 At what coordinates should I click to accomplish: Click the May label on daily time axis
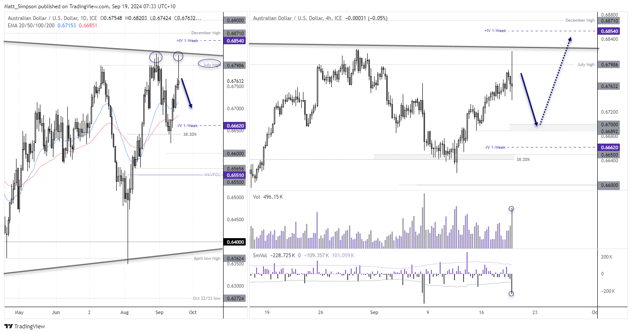pos(20,312)
